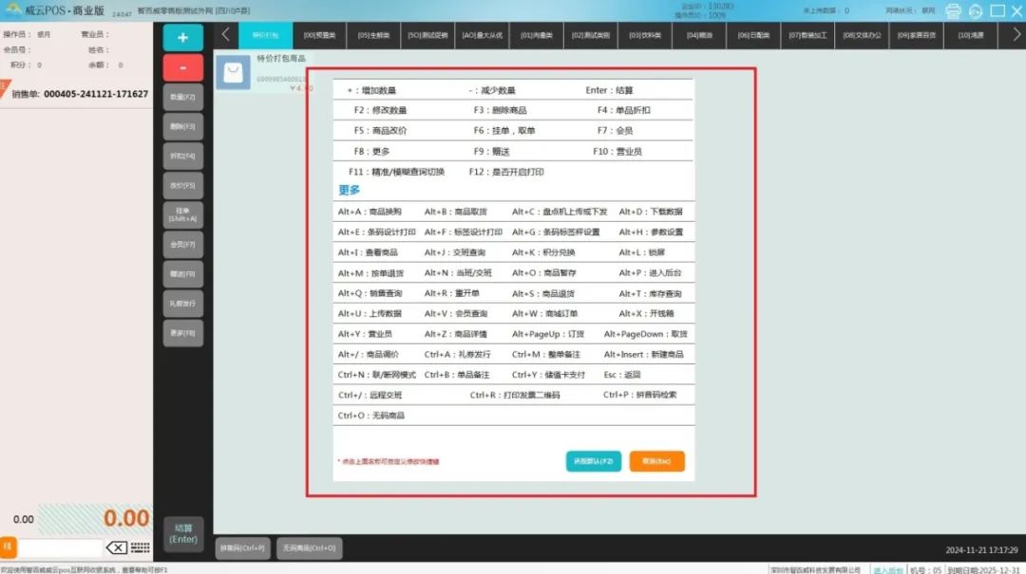
Task: Open the on-screen keyboard icon
Action: (141, 547)
